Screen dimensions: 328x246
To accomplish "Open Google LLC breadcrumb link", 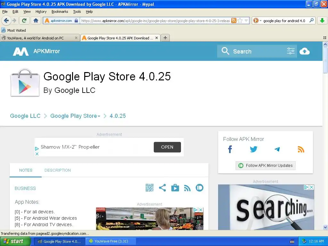I will click(x=25, y=116).
